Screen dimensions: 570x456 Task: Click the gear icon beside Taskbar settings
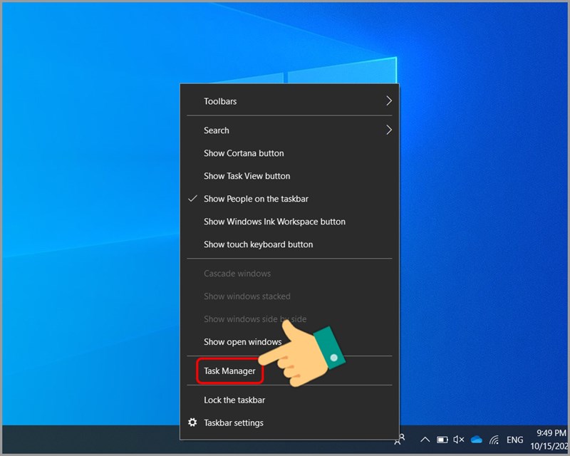click(x=192, y=423)
